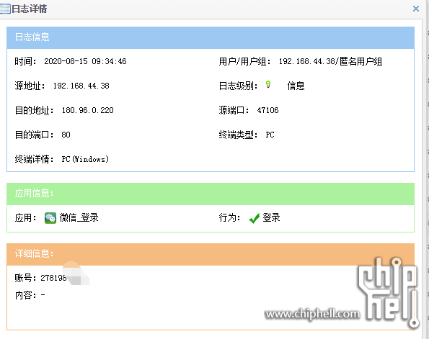This screenshot has width=429, height=339.
Task: Click the source address 192.168.44.38
Action: [81, 86]
